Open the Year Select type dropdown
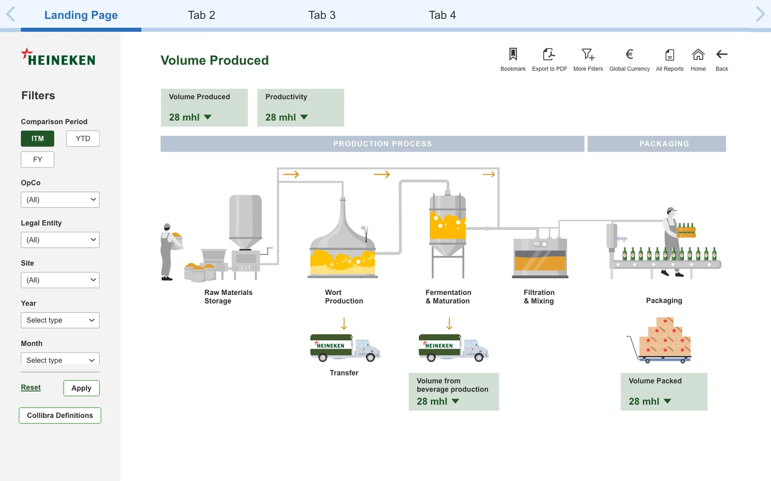 point(60,320)
